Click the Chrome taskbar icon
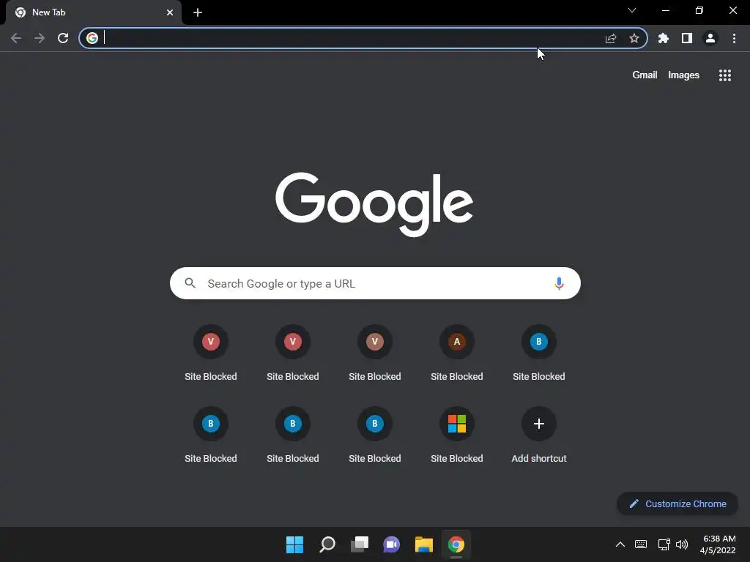Viewport: 750px width, 562px height. tap(456, 544)
